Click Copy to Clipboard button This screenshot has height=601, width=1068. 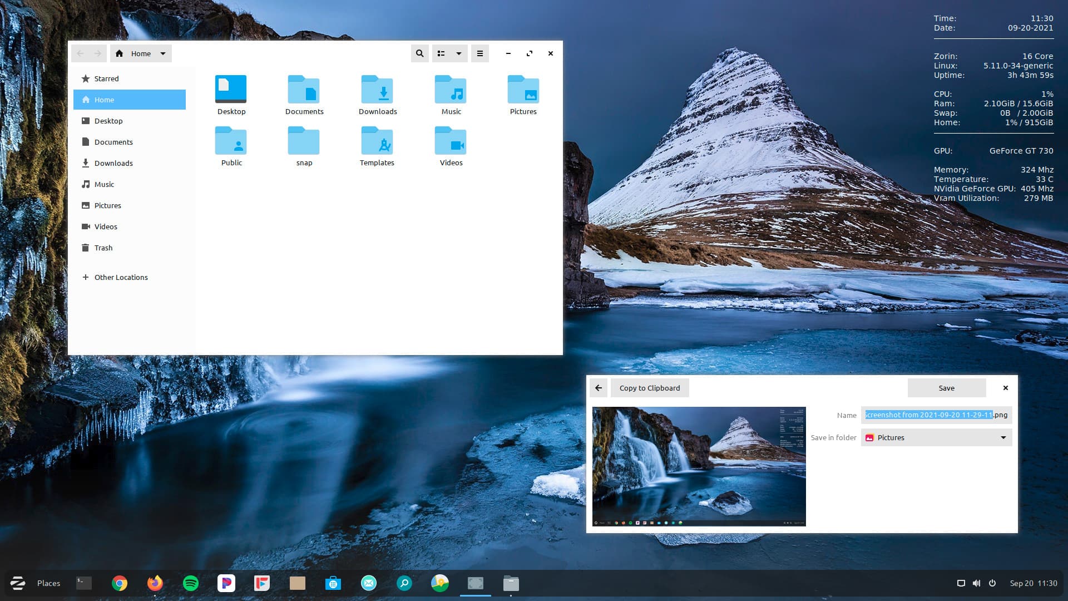[650, 388]
